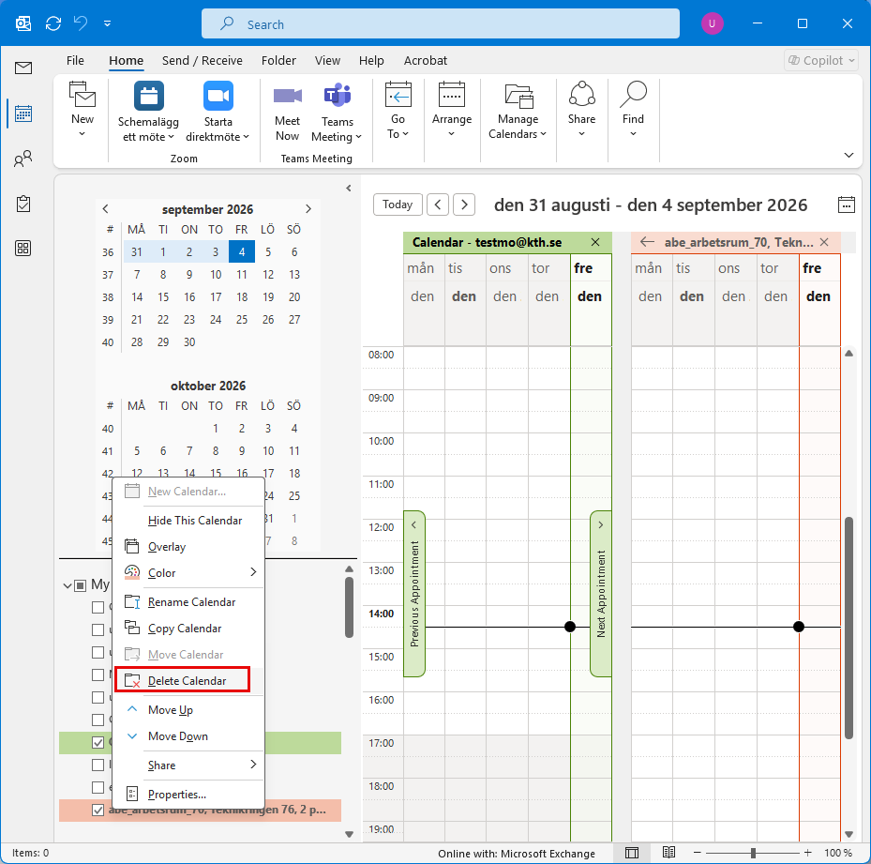The image size is (871, 864).
Task: Open the Share ribbon menu
Action: point(581,110)
